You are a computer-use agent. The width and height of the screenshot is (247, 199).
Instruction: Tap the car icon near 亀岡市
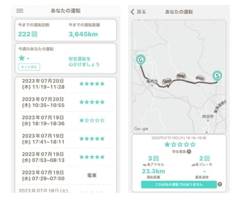[167, 81]
